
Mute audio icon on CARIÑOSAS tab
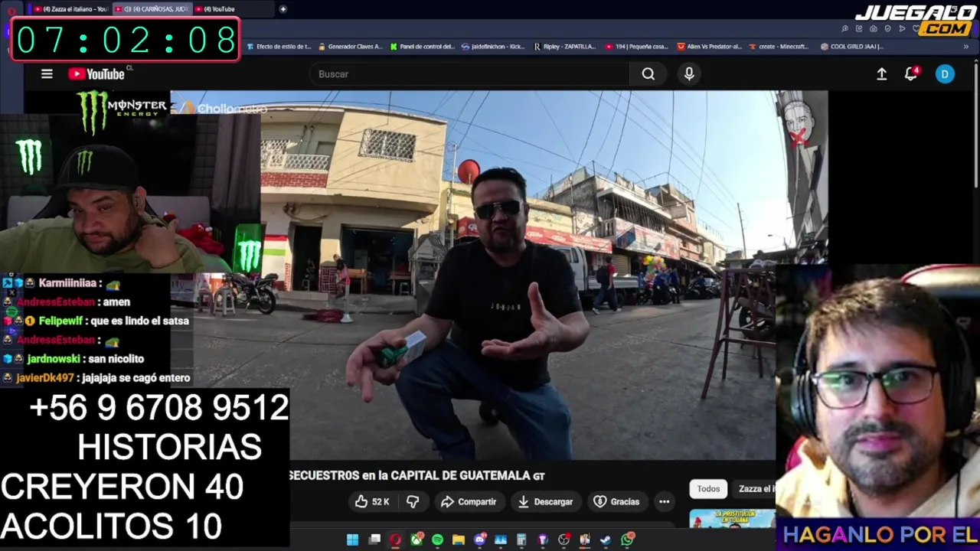[127, 9]
